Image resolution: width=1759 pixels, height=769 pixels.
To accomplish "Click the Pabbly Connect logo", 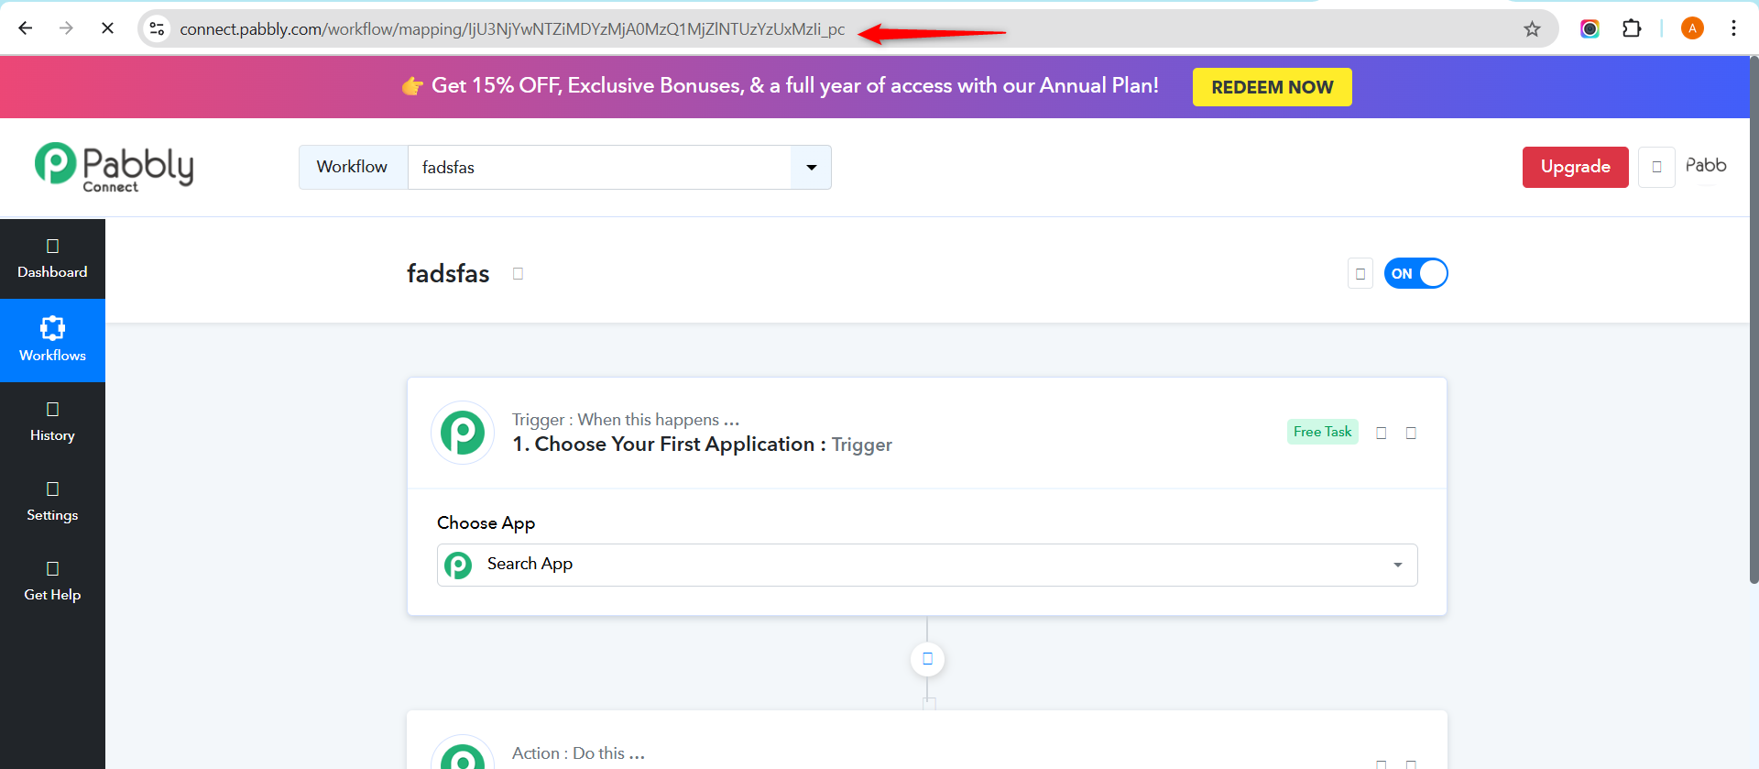I will click(x=114, y=167).
